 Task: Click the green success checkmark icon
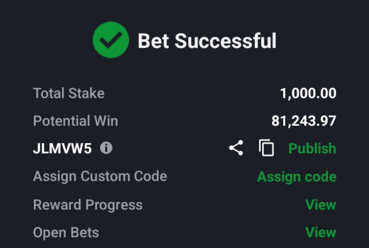(x=111, y=40)
